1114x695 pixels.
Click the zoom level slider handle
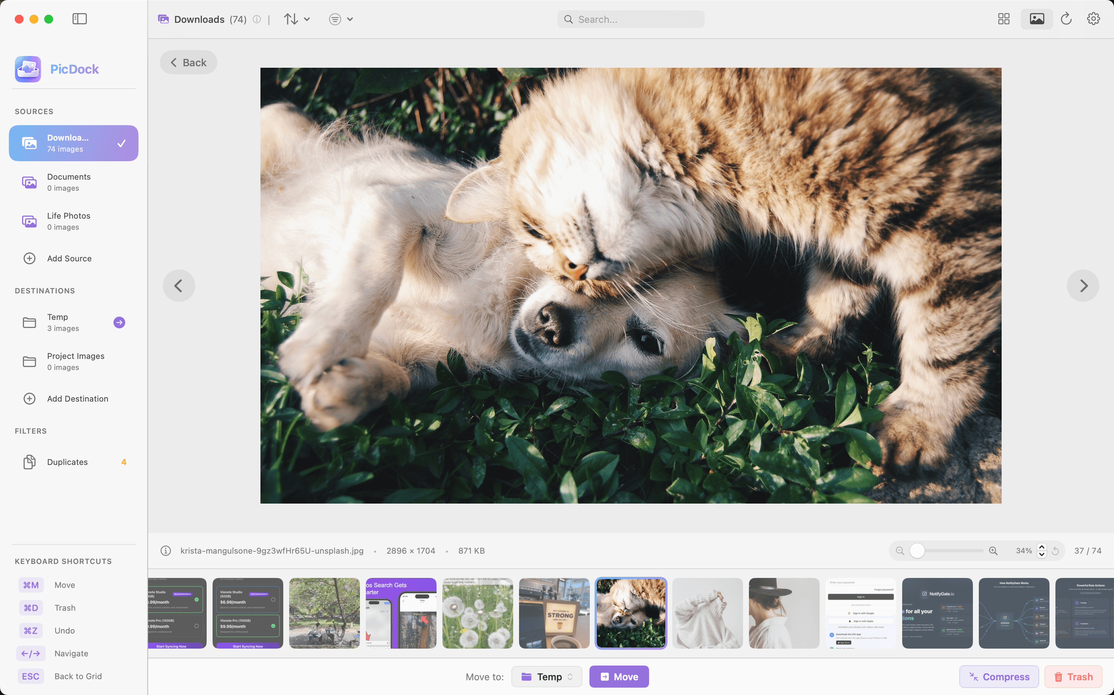tap(917, 551)
